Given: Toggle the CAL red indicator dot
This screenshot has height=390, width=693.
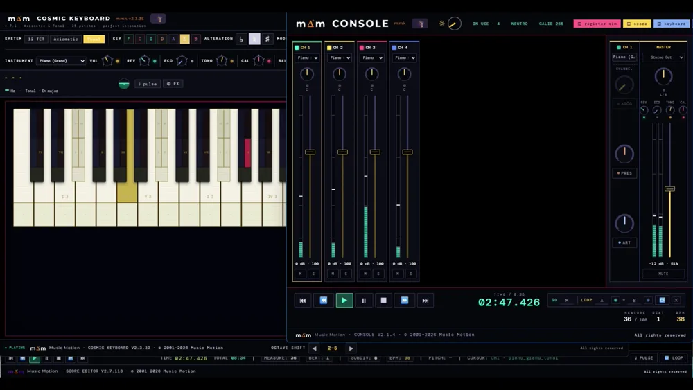Looking at the screenshot, I should pos(269,61).
